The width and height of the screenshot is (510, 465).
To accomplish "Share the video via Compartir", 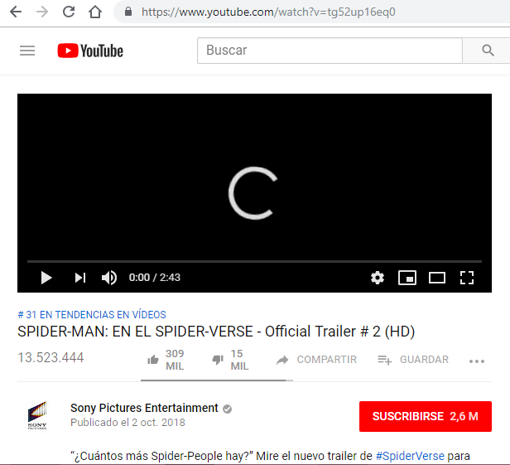I will click(x=316, y=360).
